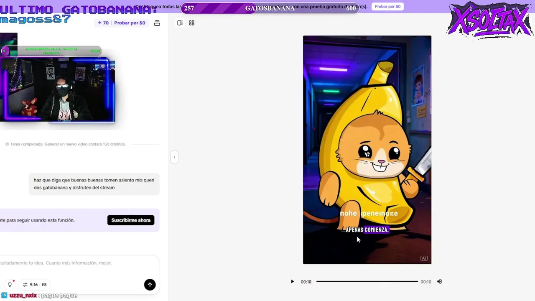
Task: Click the 'Tarea completada' status text
Action: [65, 144]
